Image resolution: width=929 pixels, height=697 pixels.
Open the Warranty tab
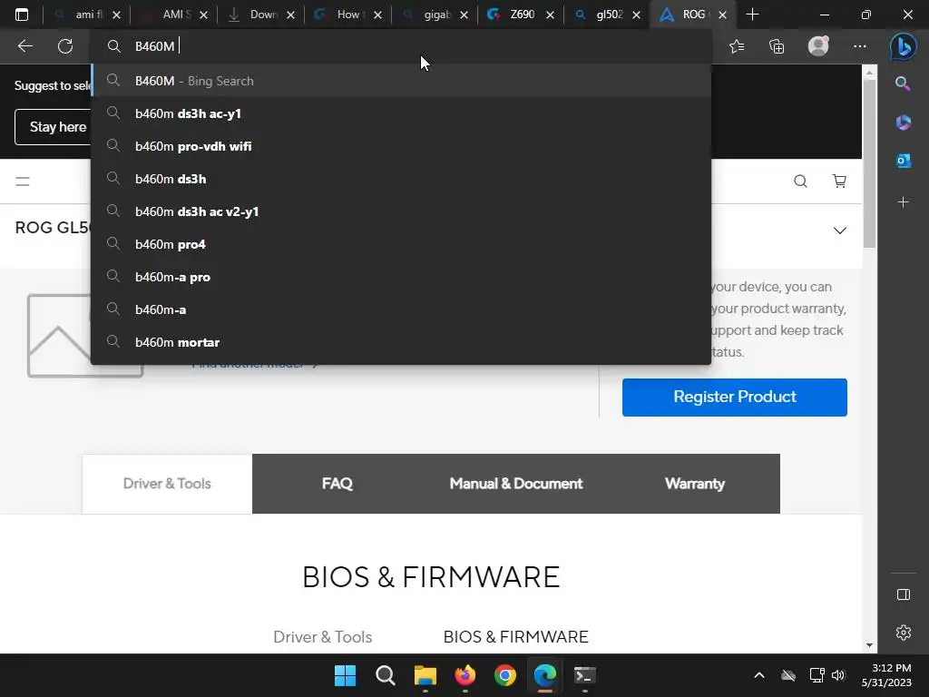[694, 484]
